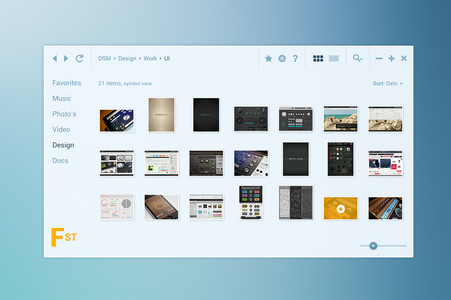Screen dimensions: 451x300
Task: Switch to the list view
Action: pyautogui.click(x=334, y=58)
